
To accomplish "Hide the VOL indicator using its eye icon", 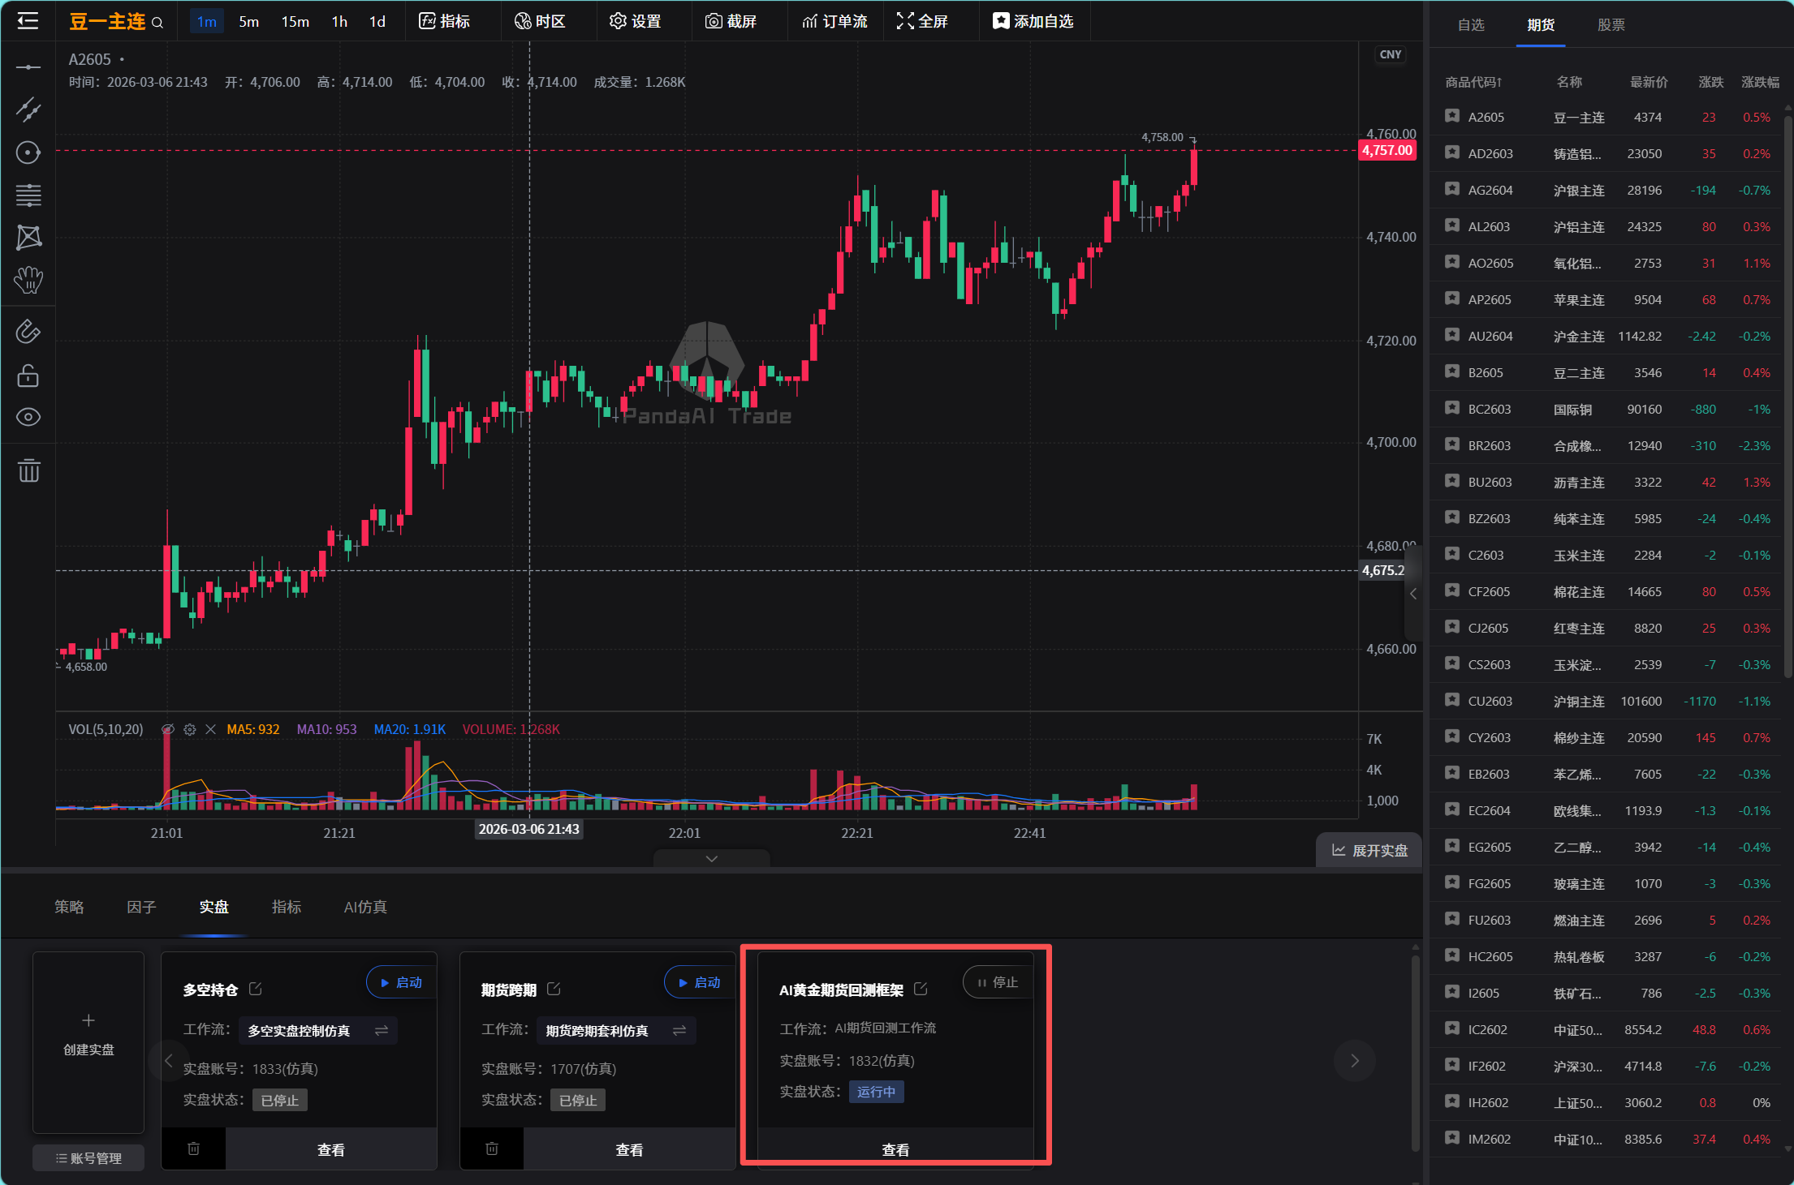I will click(168, 730).
